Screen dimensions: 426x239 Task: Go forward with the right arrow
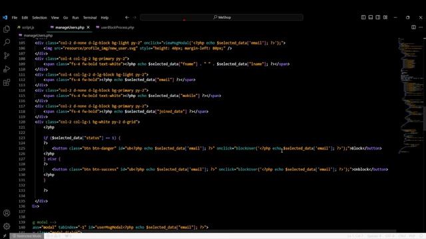(134, 17)
